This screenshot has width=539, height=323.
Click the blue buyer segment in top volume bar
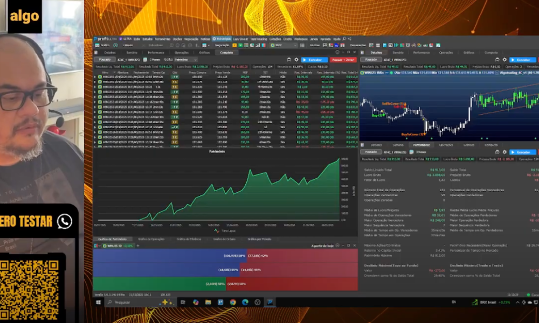162,256
